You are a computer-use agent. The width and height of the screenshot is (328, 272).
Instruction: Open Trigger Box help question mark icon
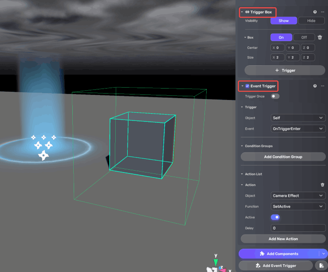click(x=315, y=12)
